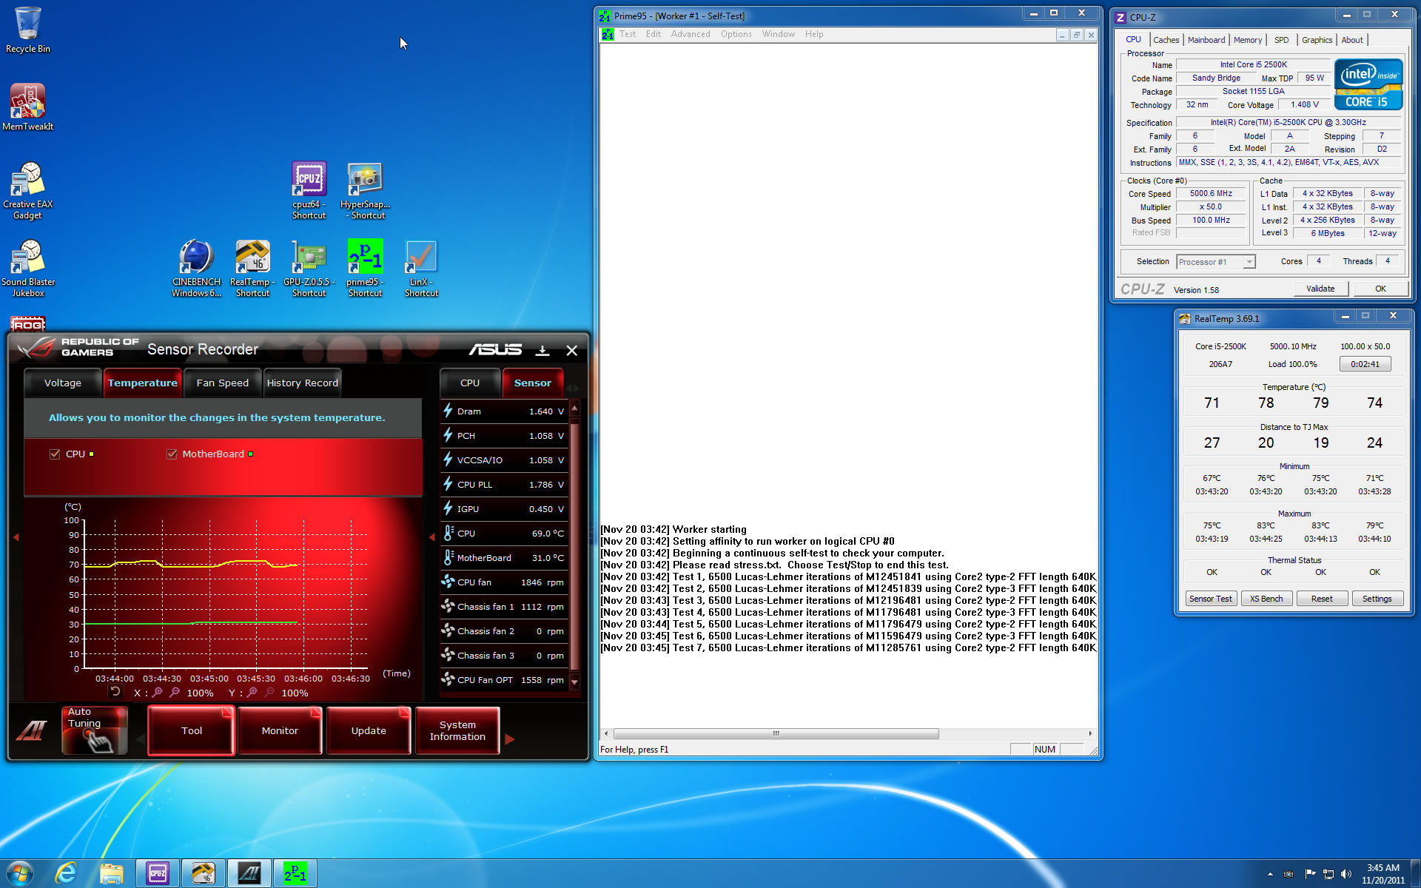Open Auto Tuning in AI Suite
The width and height of the screenshot is (1421, 888).
[x=95, y=730]
